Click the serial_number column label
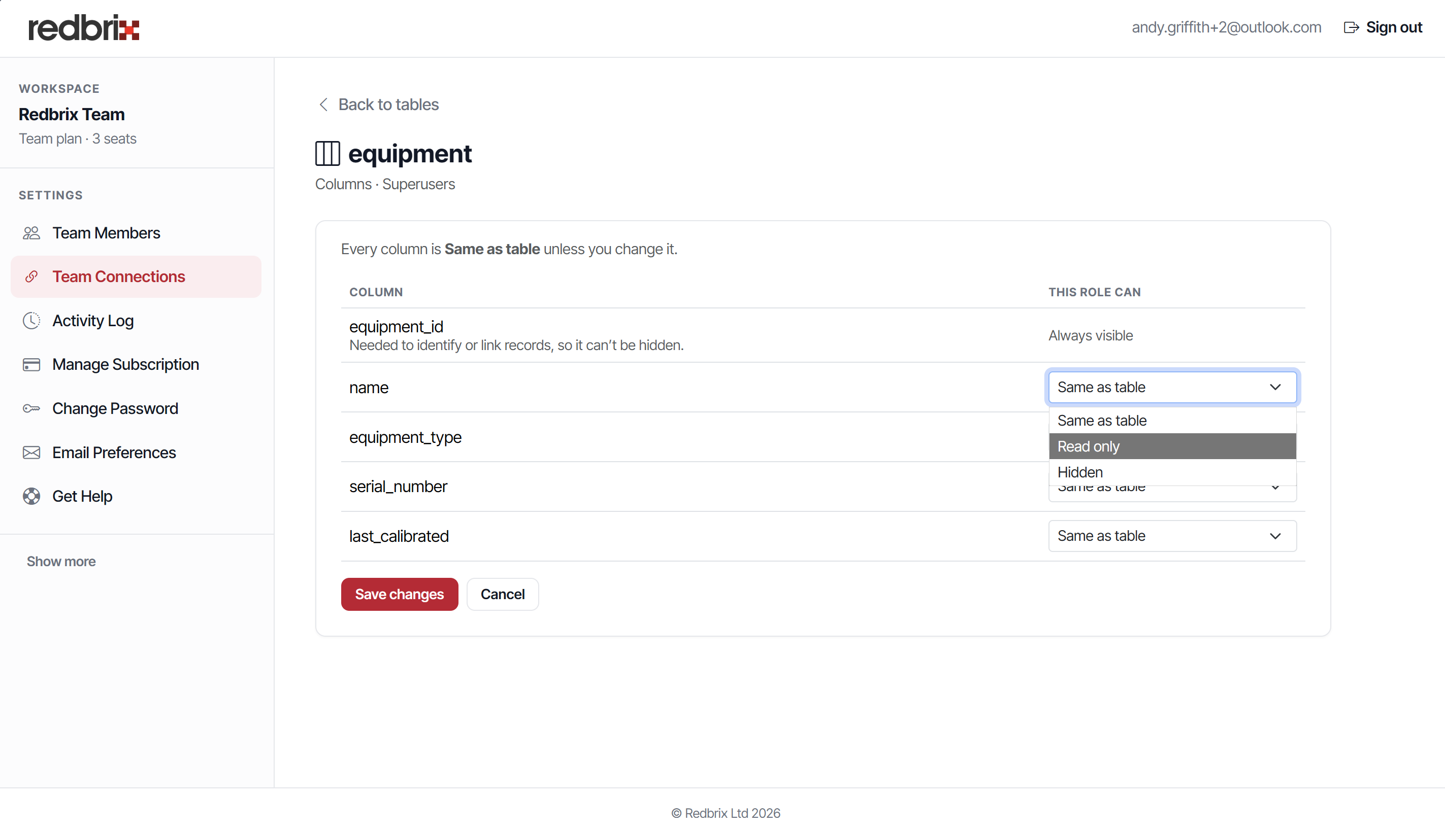Screen dimensions: 1445x832 398,487
